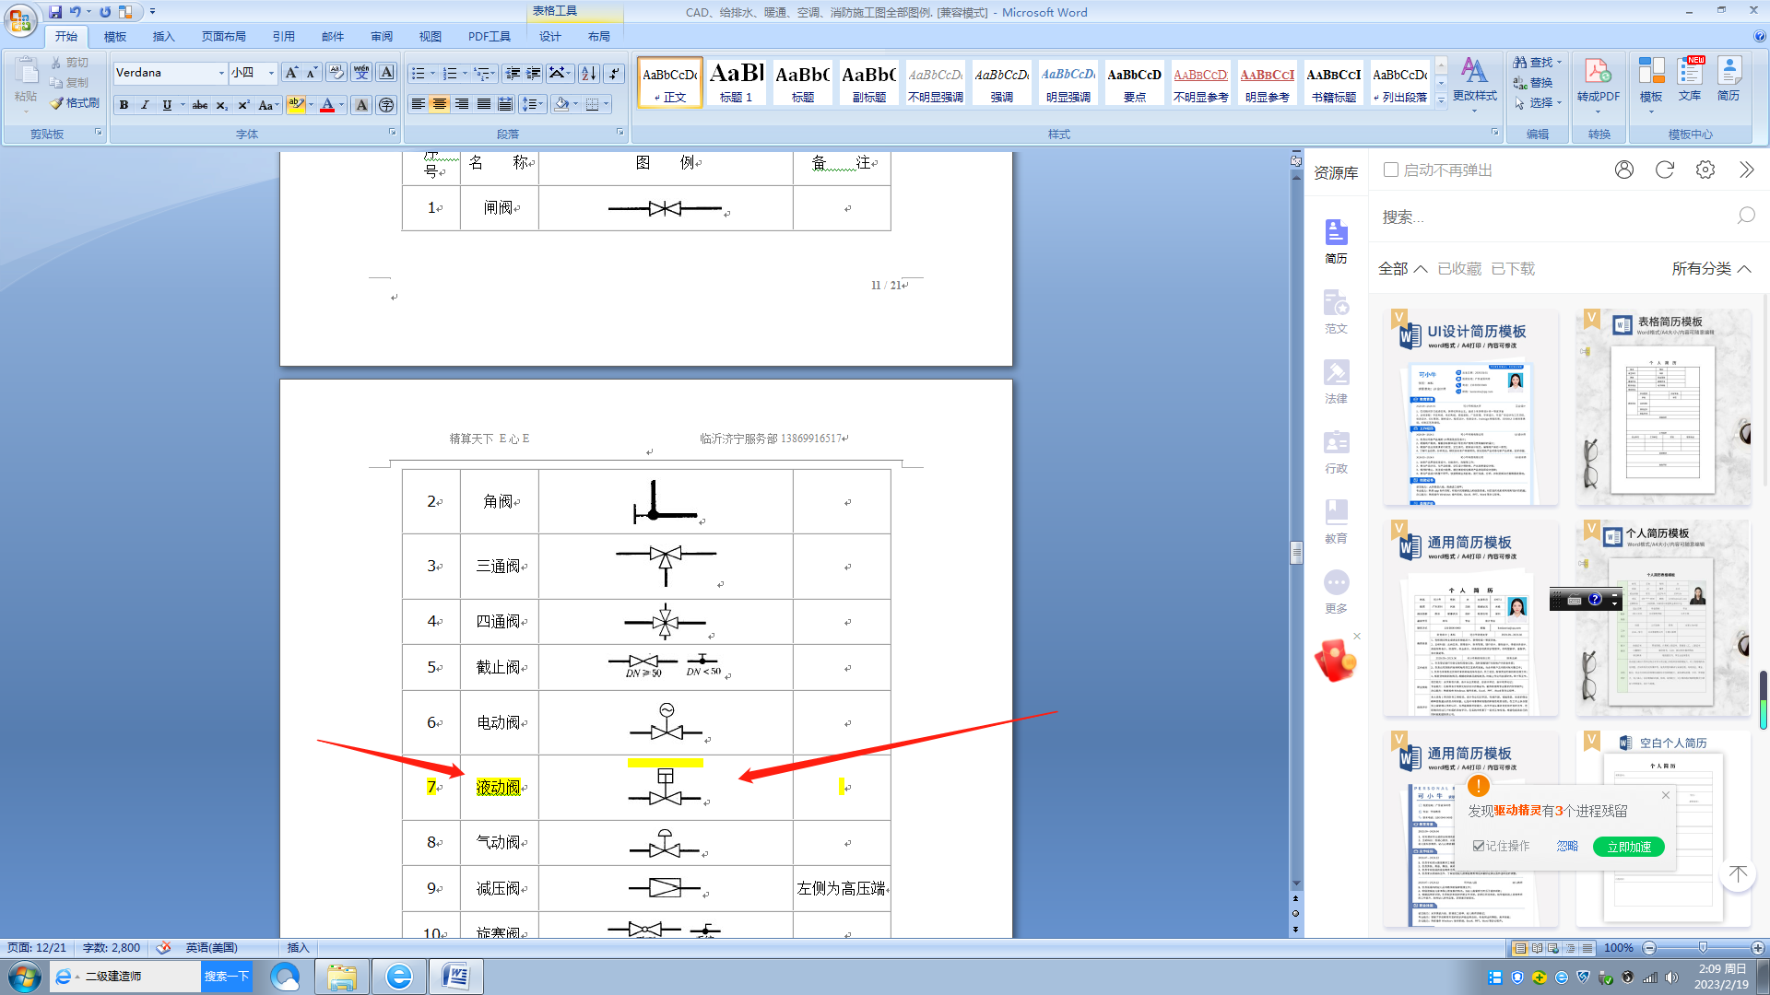Click 查找 find button
This screenshot has width=1770, height=995.
(x=1537, y=62)
